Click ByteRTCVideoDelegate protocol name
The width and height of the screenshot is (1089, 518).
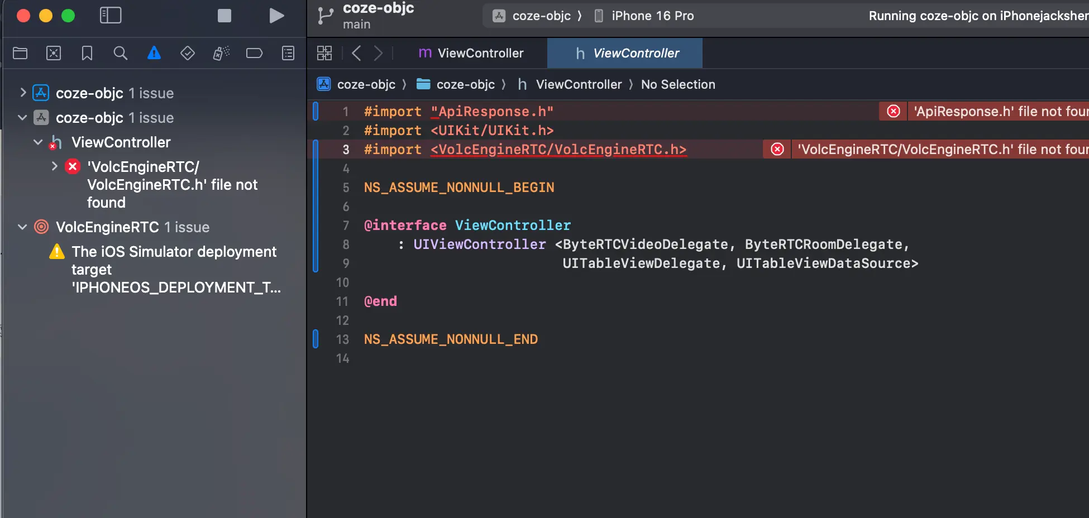point(646,244)
